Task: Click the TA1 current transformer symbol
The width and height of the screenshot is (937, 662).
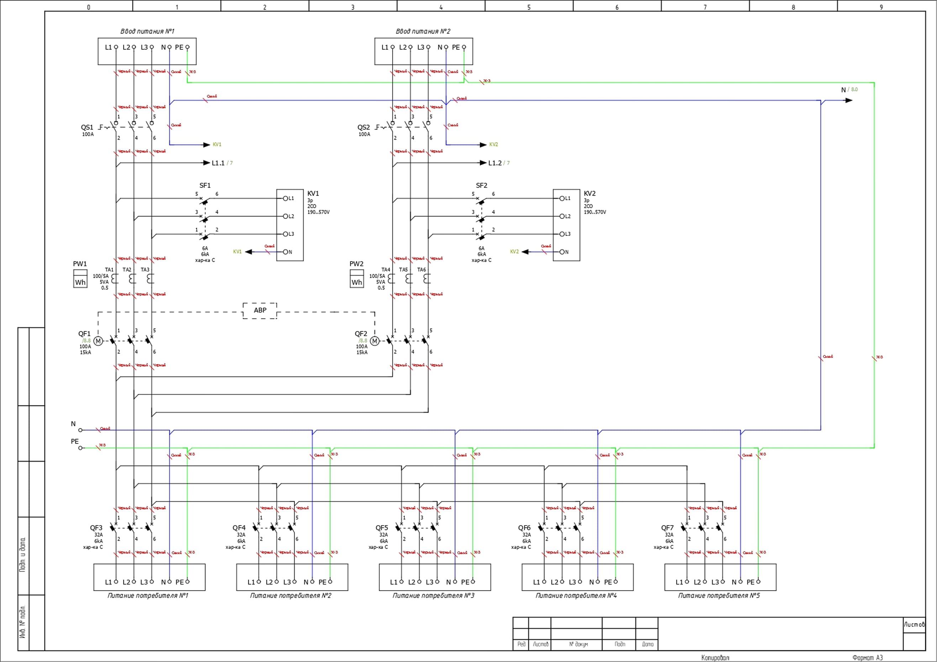Action: click(115, 279)
